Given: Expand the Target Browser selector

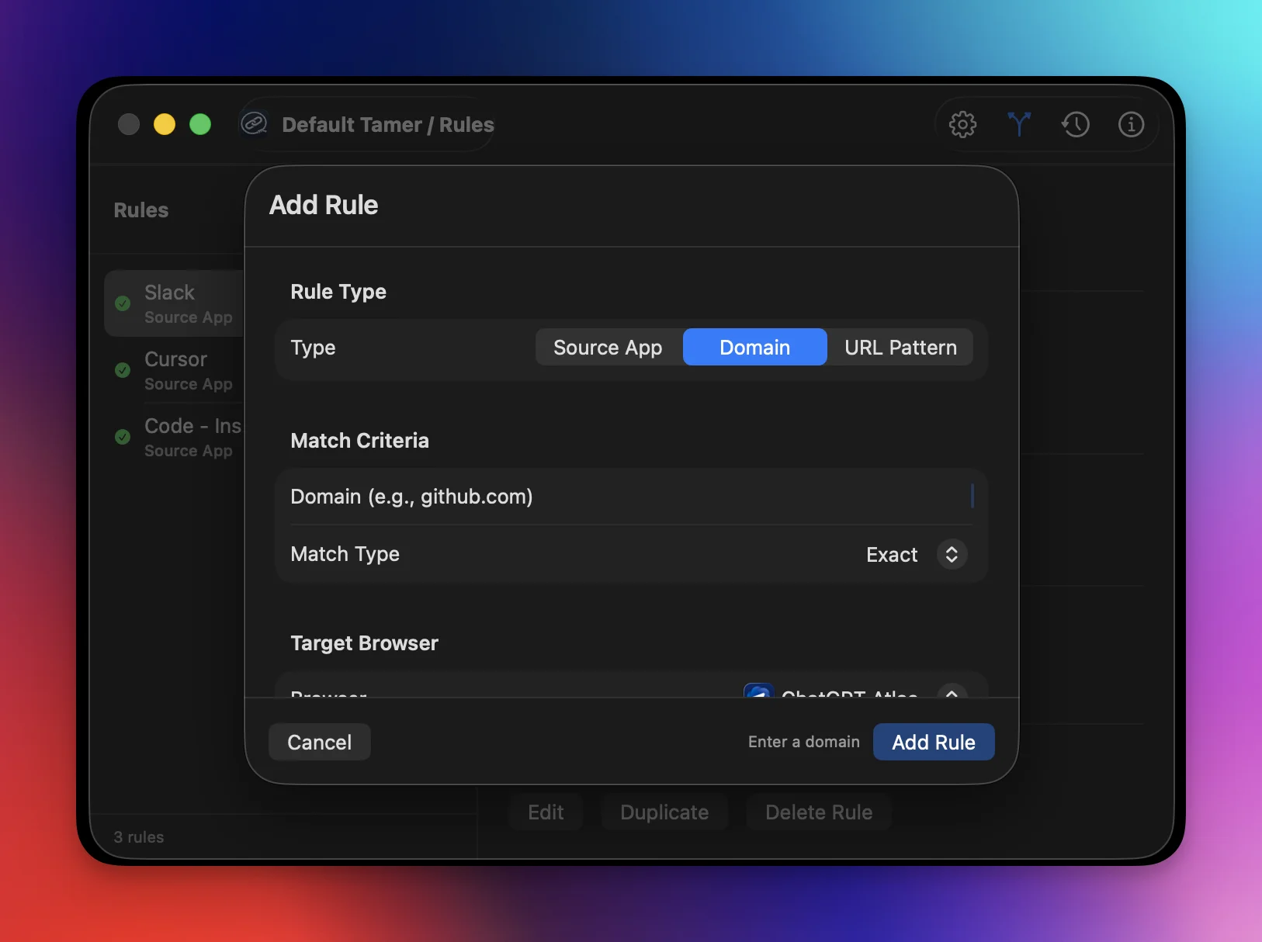Looking at the screenshot, I should tap(952, 694).
